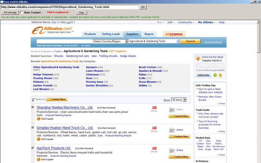261x163 pixels.
Task: Browse the Hedge Trimmers category
Action: point(43,74)
